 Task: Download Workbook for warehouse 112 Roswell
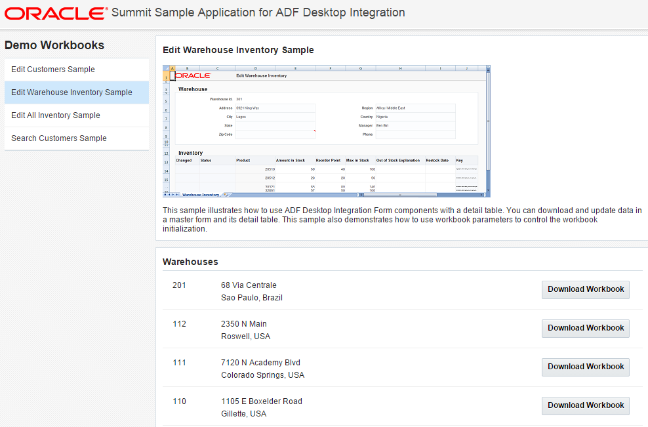[585, 329]
